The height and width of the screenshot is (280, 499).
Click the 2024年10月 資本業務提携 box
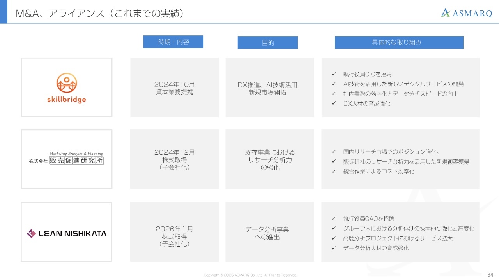(174, 88)
